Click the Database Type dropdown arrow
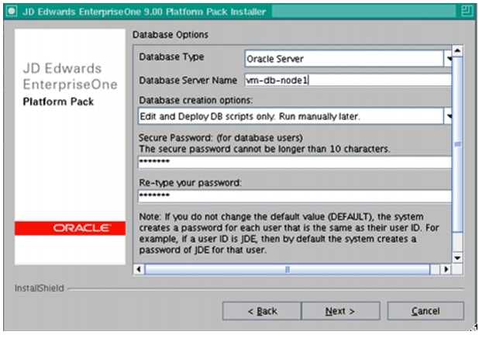 coord(448,59)
